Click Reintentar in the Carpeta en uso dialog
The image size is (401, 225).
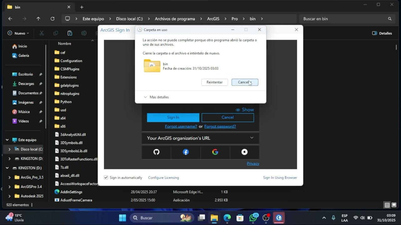pyautogui.click(x=215, y=82)
